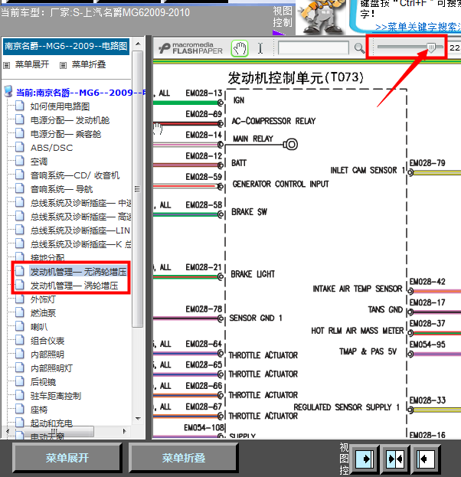
Task: Open the 喇叭 item
Action: click(x=39, y=327)
